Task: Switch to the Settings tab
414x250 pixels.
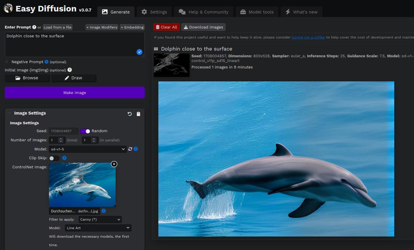Action: coord(154,12)
